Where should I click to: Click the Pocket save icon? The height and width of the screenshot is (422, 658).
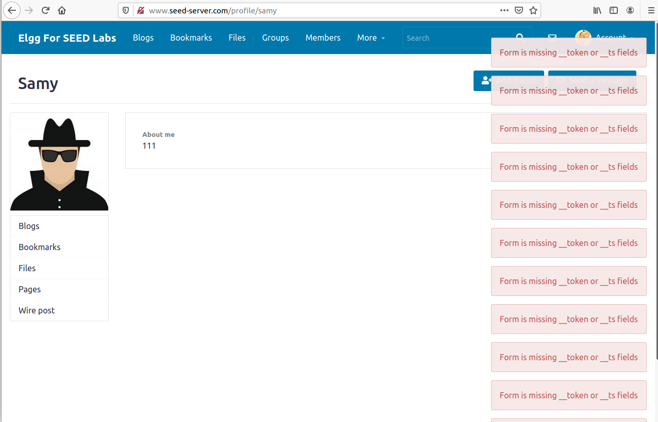point(519,10)
